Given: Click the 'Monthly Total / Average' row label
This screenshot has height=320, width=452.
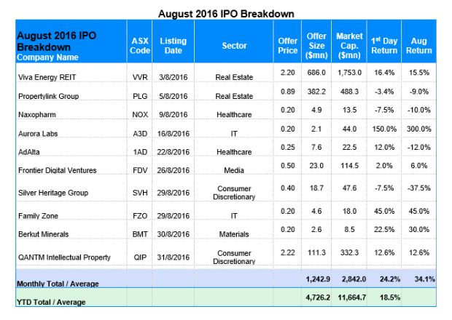Looking at the screenshot, I should pyautogui.click(x=58, y=284).
